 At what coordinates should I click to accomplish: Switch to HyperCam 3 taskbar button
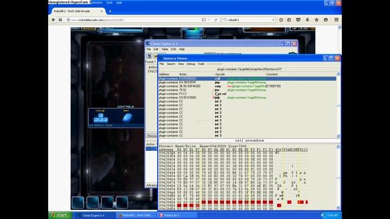pyautogui.click(x=177, y=215)
